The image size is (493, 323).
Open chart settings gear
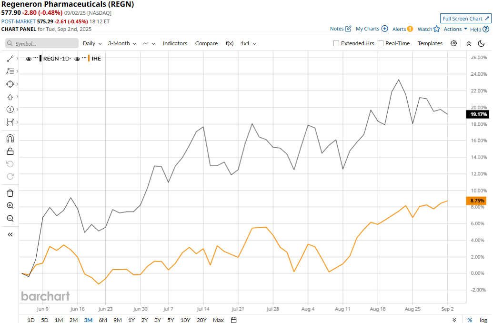click(x=453, y=43)
